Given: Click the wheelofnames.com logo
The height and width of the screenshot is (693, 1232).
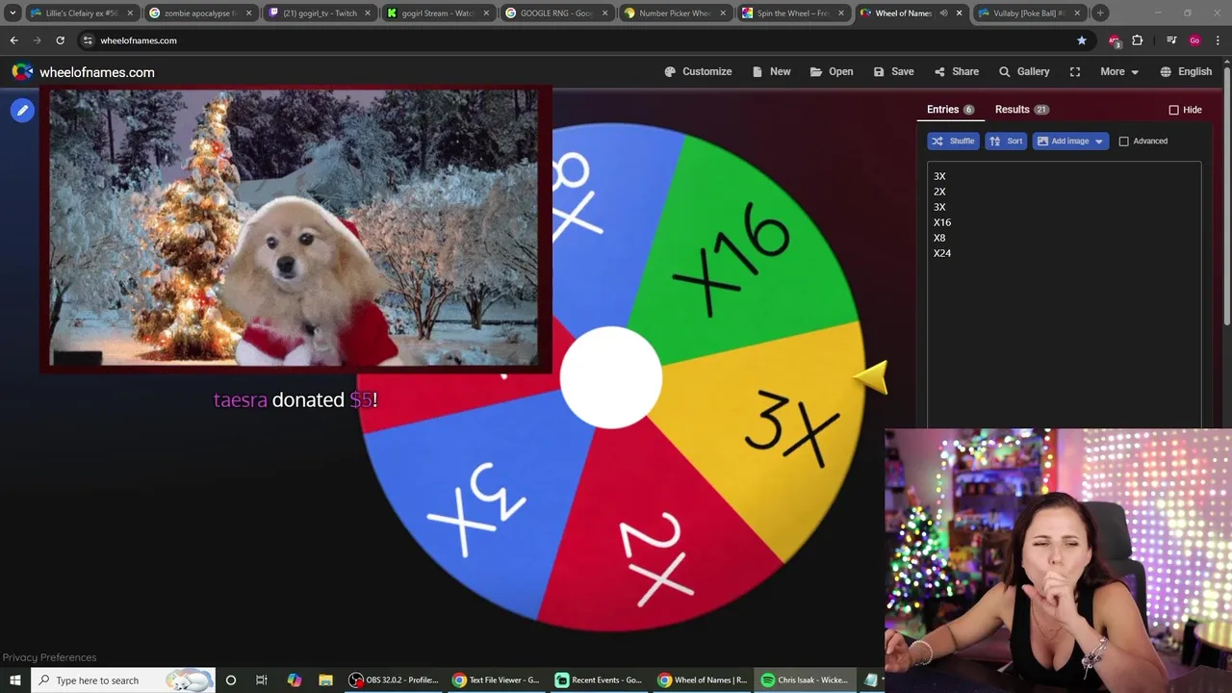Looking at the screenshot, I should [x=83, y=72].
